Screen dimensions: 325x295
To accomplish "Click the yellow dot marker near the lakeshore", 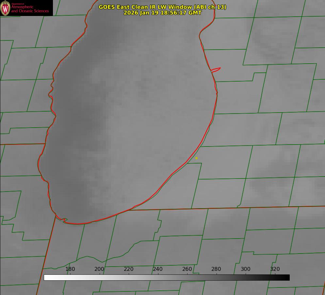I will (196, 158).
